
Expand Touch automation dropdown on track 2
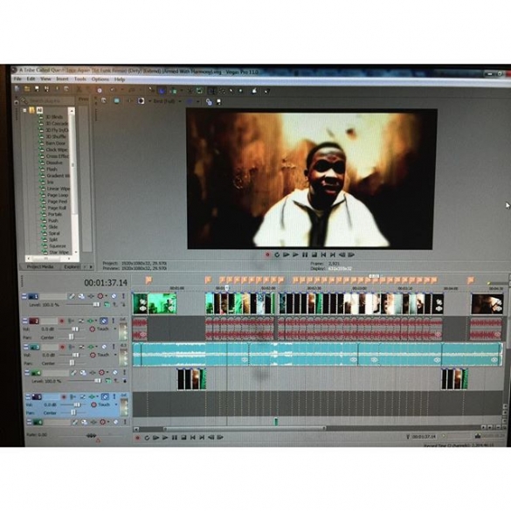coord(115,329)
